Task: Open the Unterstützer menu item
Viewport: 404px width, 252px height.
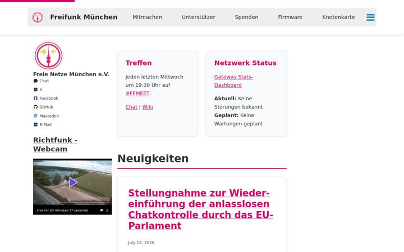Action: point(199,17)
